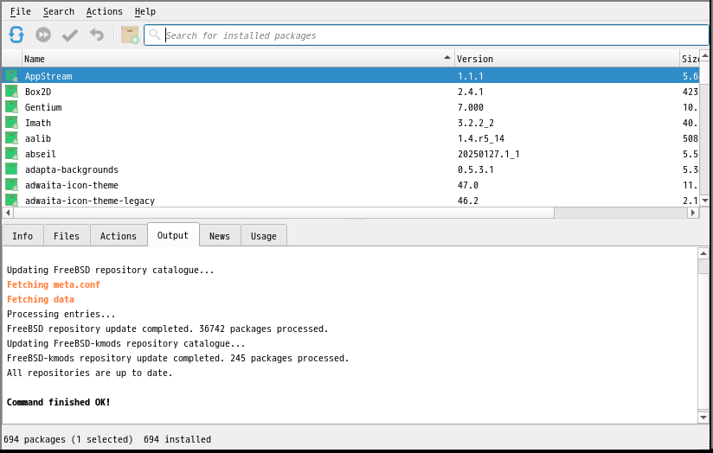Switch to the Files tab
Image resolution: width=713 pixels, height=453 pixels.
click(x=67, y=236)
